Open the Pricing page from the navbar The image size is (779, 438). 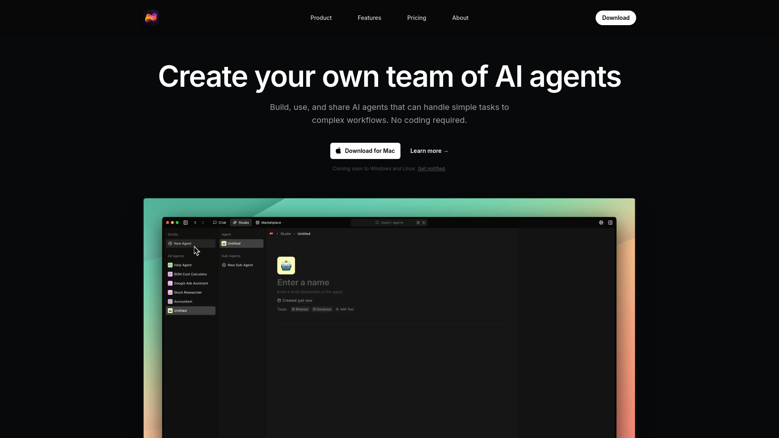pos(416,17)
